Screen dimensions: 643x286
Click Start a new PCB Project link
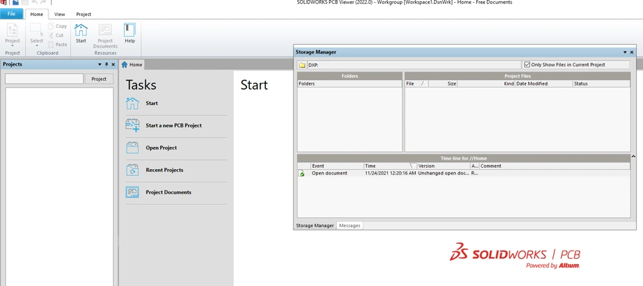174,126
